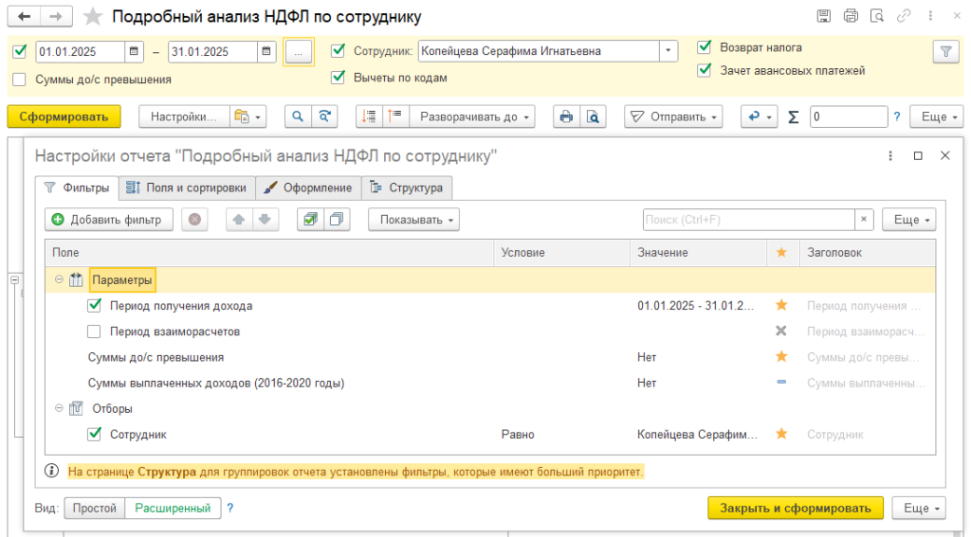Click the Закрыть и сформировать button
This screenshot has width=971, height=537.
(x=795, y=508)
